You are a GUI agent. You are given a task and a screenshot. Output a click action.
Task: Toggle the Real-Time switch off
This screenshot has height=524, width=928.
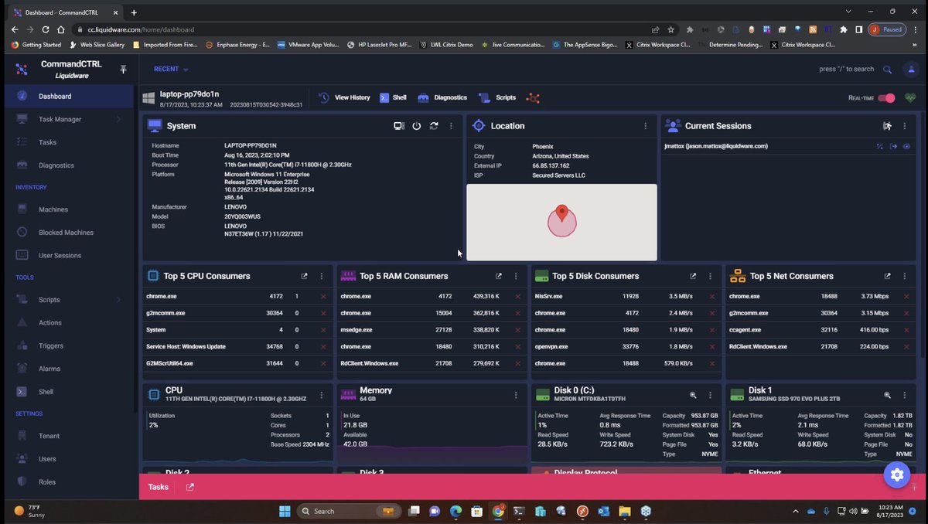pyautogui.click(x=886, y=98)
